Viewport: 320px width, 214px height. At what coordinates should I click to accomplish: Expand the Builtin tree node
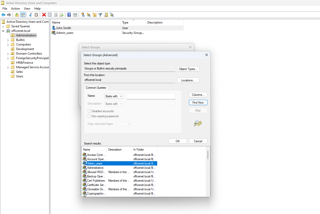8,40
